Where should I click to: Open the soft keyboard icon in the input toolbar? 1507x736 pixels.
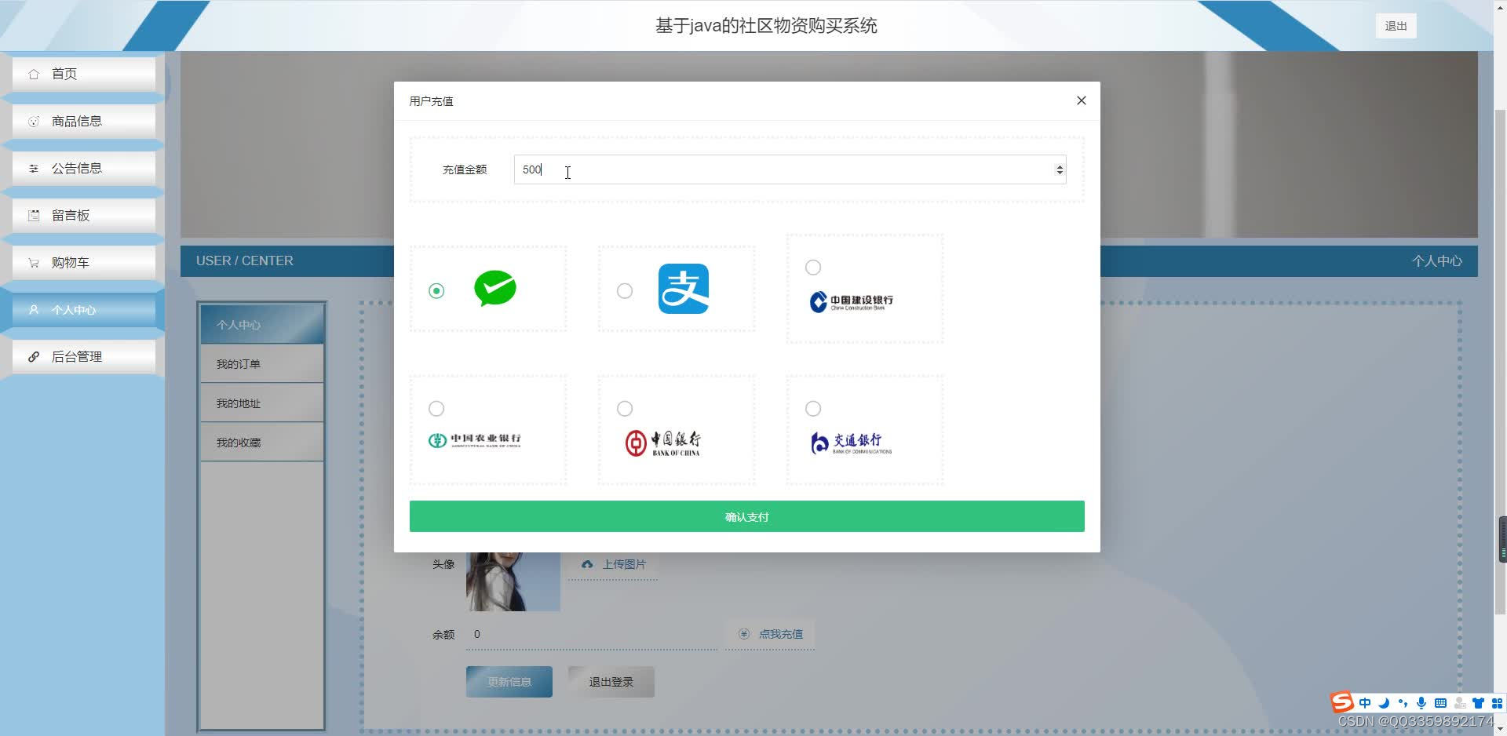tap(1440, 703)
